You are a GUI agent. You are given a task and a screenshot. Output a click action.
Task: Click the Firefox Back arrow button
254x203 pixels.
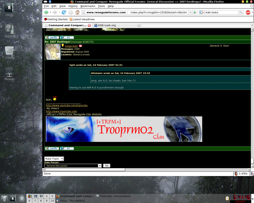click(x=46, y=12)
